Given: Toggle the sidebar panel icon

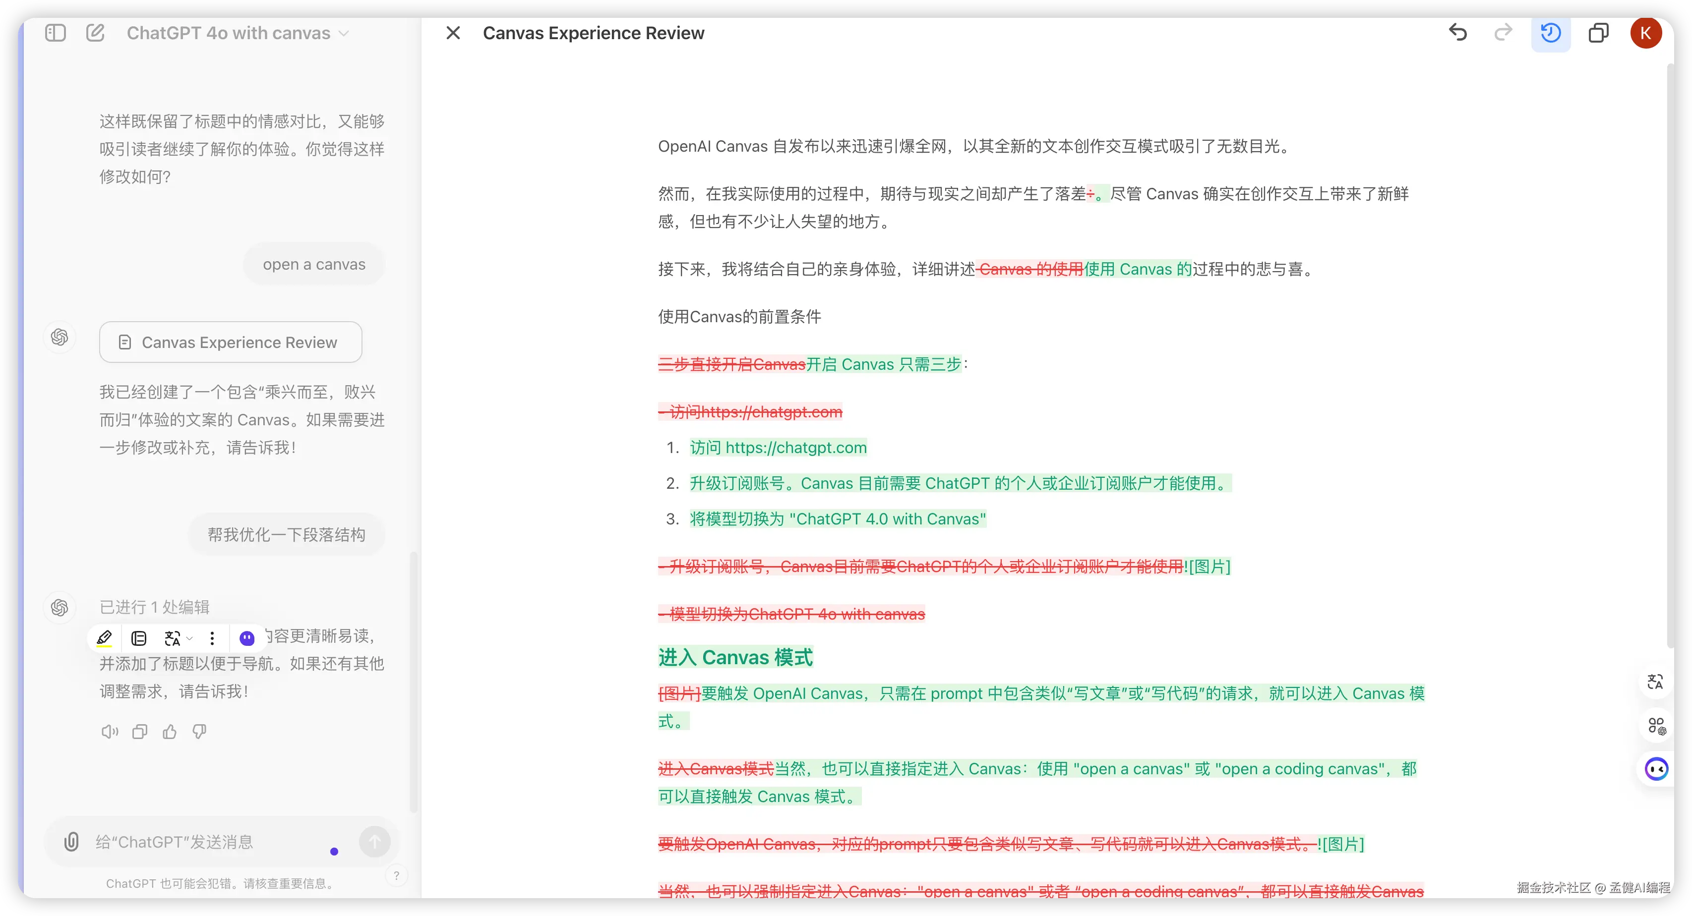Looking at the screenshot, I should point(56,33).
